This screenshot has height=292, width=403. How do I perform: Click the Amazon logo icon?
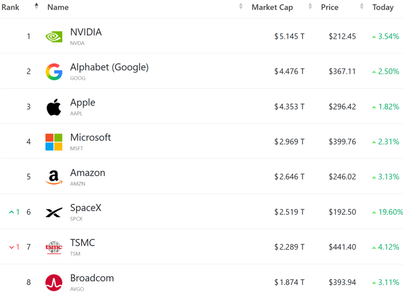(x=54, y=177)
